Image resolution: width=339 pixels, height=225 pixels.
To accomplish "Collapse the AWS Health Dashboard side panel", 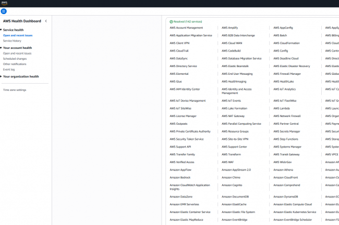I will 46,21.
